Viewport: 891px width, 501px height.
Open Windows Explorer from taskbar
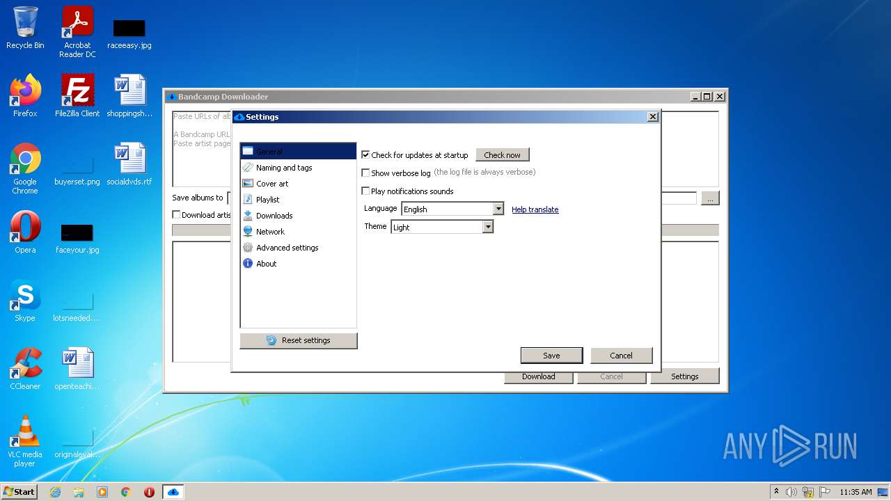pyautogui.click(x=79, y=492)
